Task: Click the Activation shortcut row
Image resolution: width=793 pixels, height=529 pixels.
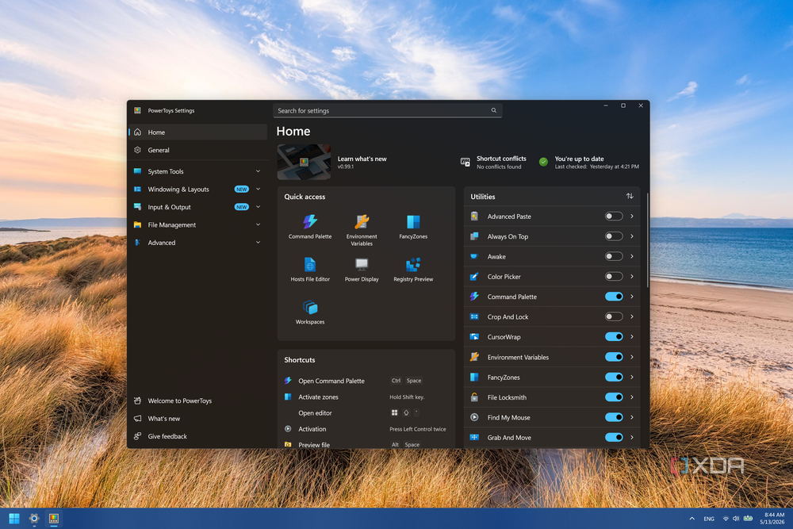Action: [366, 429]
